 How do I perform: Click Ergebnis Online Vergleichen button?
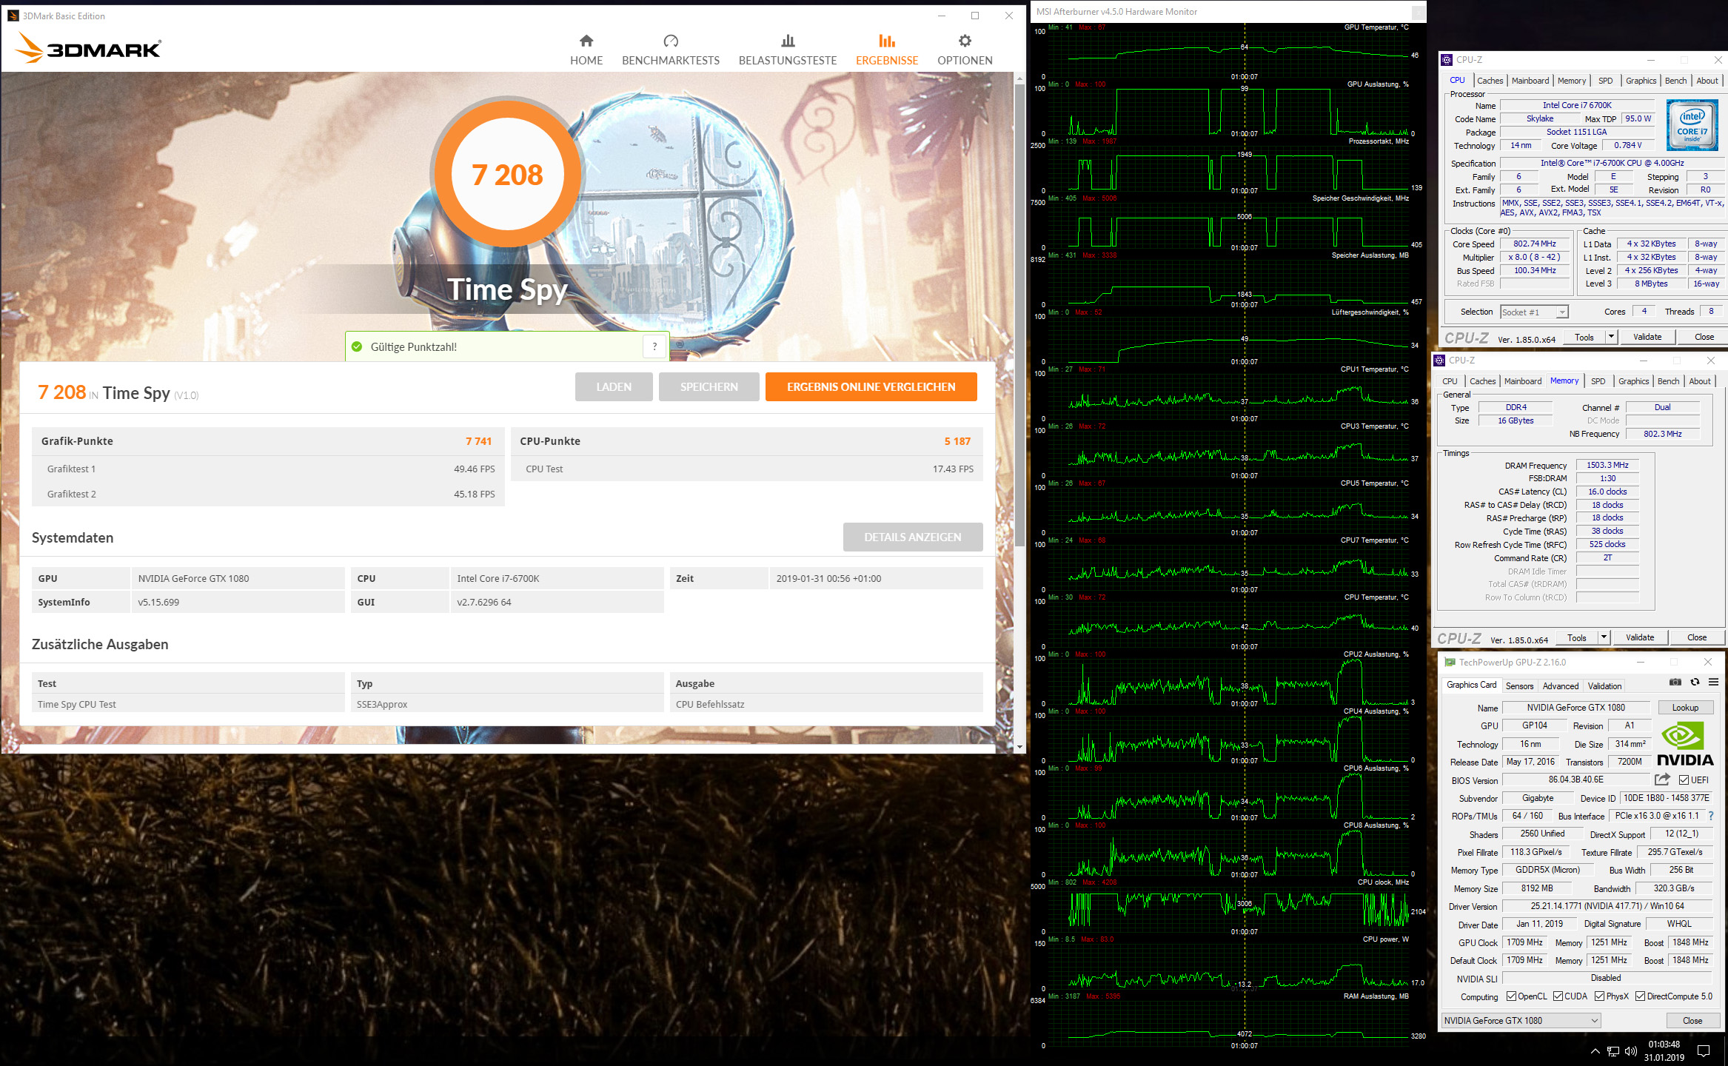(871, 387)
